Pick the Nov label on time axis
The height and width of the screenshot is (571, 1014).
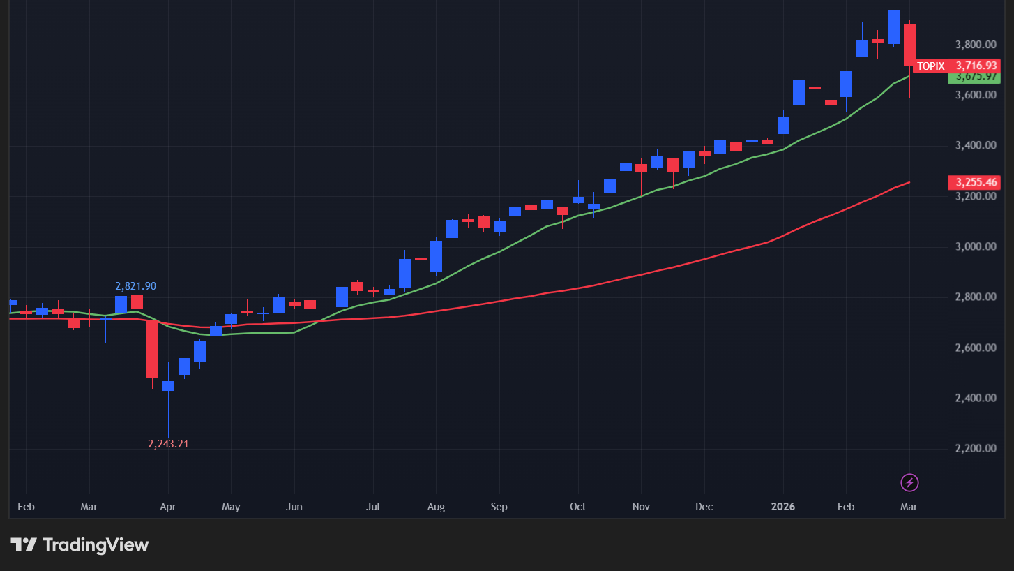click(x=640, y=507)
